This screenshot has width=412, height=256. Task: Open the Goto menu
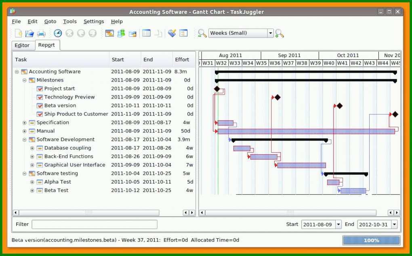pyautogui.click(x=50, y=21)
